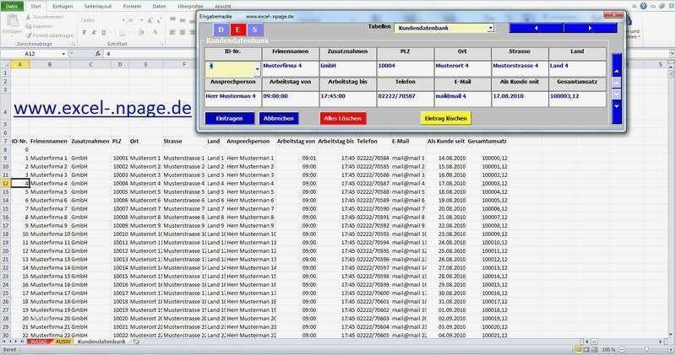Screen dimensions: 676x355
Task: Open the Einfügen ribbon tab
Action: tap(63, 7)
